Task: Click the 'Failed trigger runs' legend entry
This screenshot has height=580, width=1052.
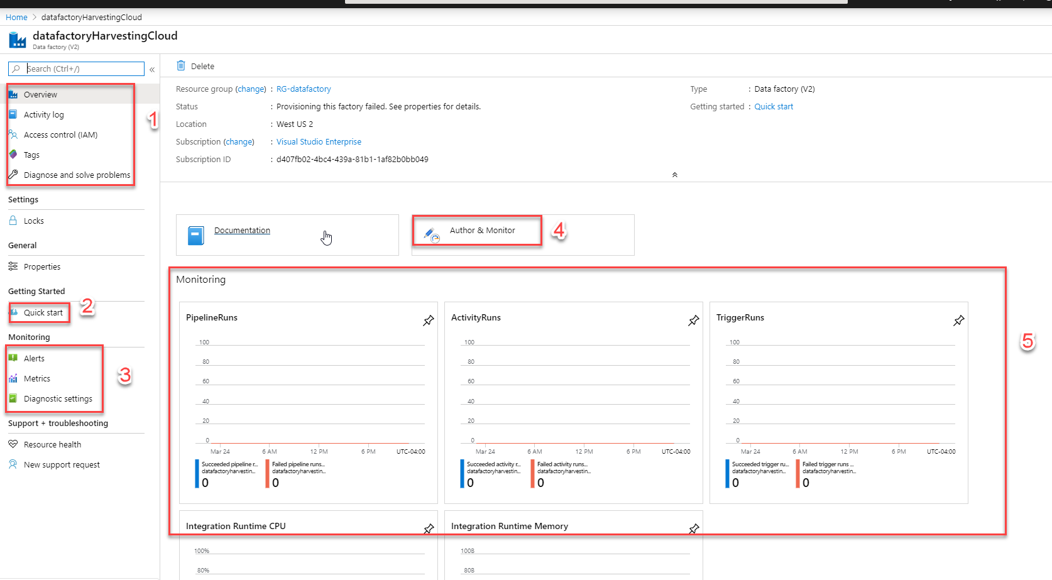Action: pos(826,474)
